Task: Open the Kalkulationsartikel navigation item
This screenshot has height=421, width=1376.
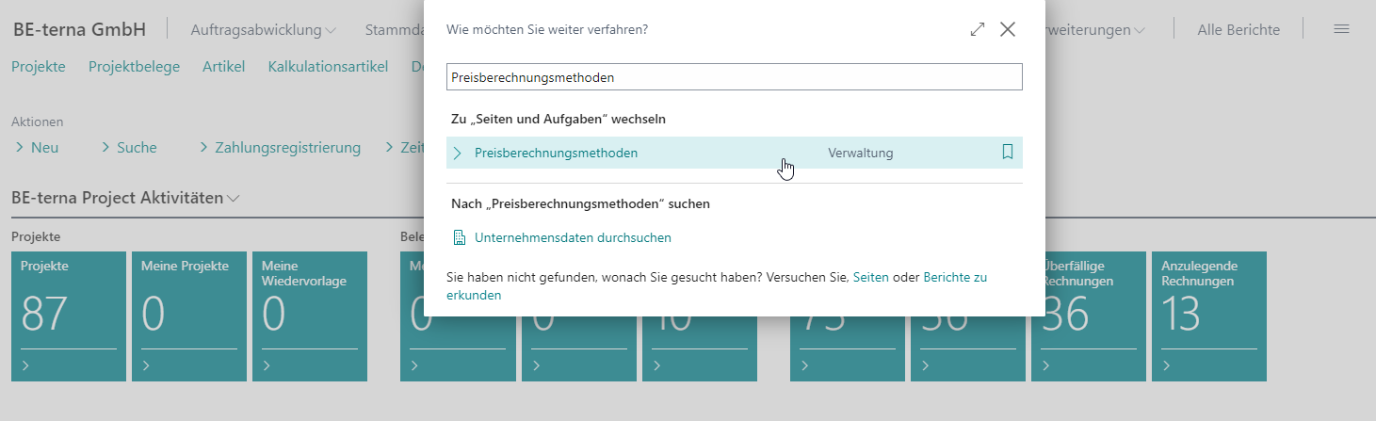Action: coord(328,66)
